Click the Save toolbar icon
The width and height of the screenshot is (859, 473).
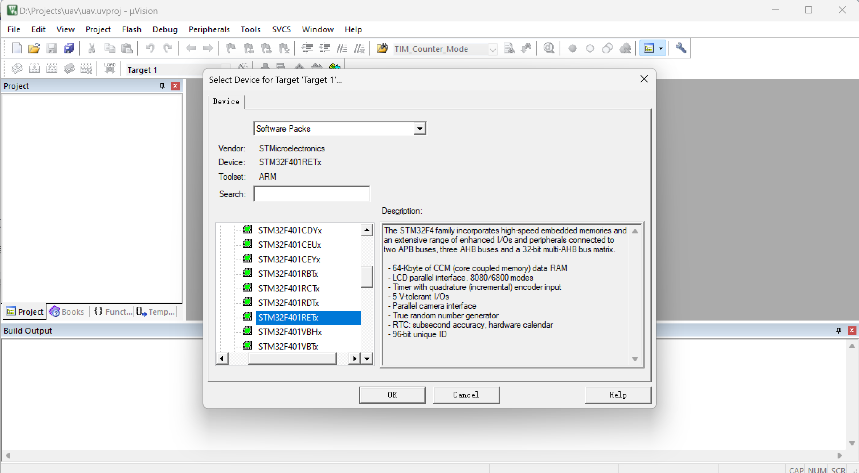coord(52,48)
